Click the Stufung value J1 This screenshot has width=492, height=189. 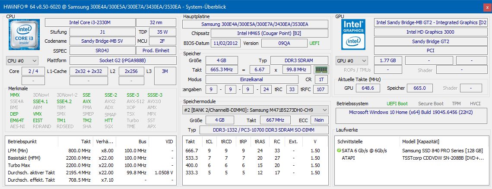coord(103,32)
